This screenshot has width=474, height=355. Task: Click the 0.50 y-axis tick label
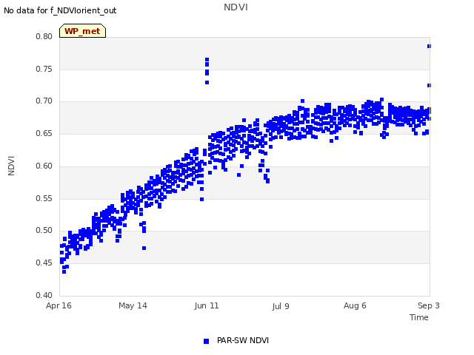coord(44,230)
